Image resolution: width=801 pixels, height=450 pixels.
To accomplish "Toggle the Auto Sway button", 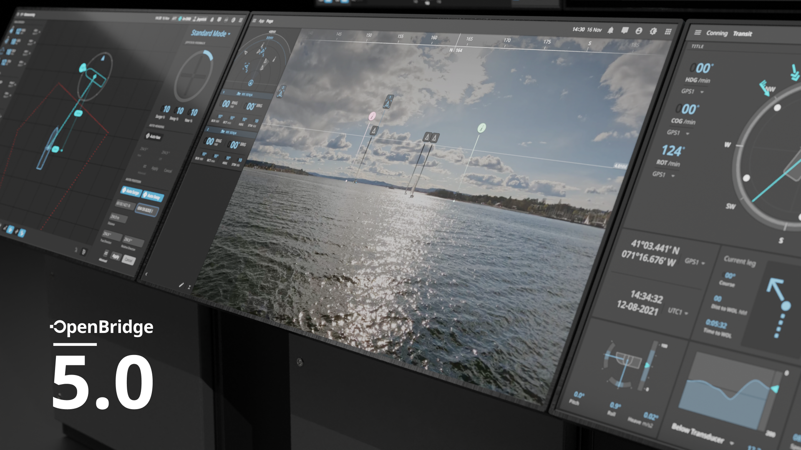I will pyautogui.click(x=152, y=196).
